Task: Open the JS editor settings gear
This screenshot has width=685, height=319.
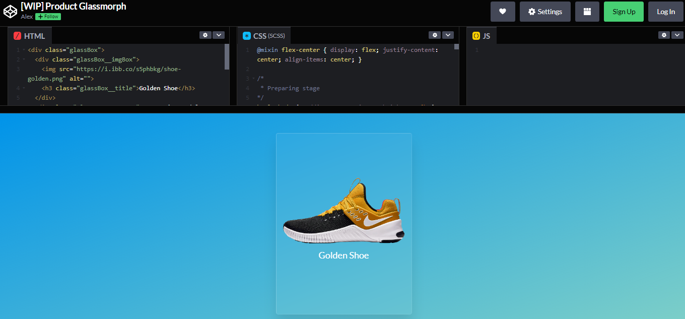Action: 663,35
